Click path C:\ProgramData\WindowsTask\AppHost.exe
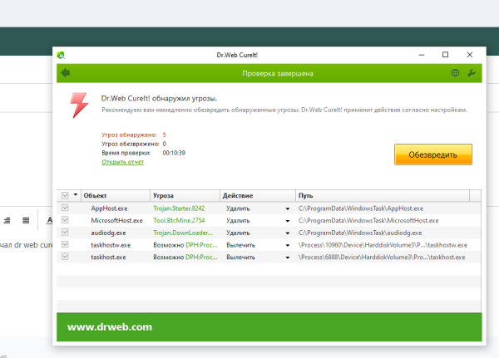 pos(361,208)
